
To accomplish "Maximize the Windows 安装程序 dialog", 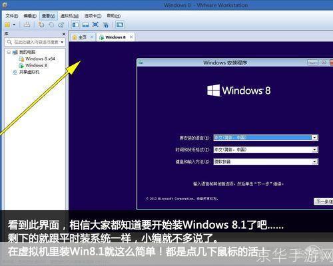I will coord(324,63).
